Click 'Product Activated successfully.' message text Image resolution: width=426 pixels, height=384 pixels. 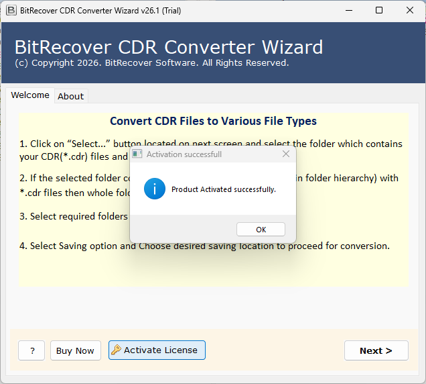point(224,189)
